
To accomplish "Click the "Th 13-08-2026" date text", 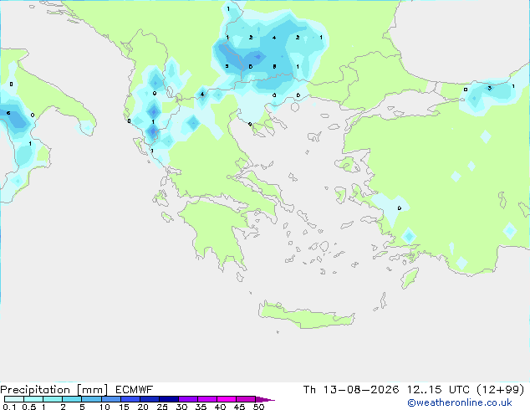I will (x=351, y=390).
